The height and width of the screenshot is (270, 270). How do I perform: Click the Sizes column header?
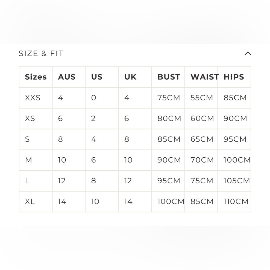tap(36, 77)
